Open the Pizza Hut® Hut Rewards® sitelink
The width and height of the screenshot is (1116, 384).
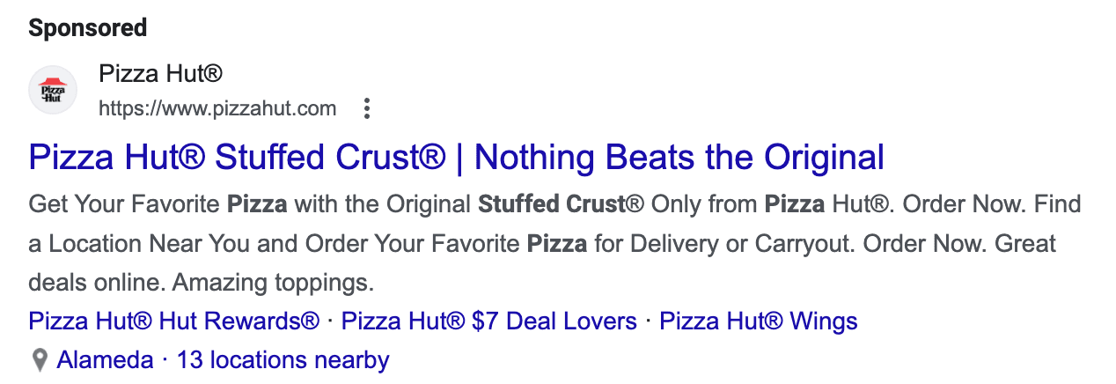pos(174,321)
